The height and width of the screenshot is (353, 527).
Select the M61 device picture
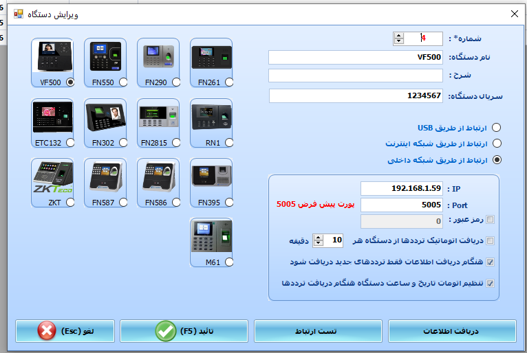pos(211,237)
